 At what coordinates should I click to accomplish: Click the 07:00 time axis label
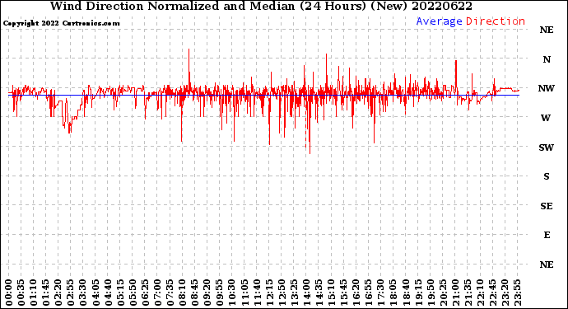click(x=157, y=293)
